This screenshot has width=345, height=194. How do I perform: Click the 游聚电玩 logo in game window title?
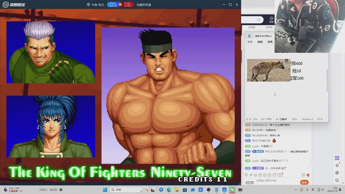14,4
